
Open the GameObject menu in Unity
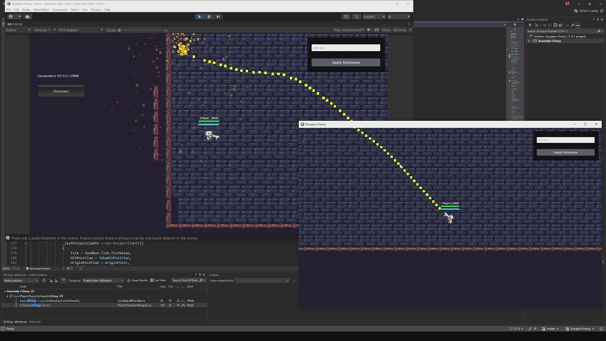[x=41, y=9]
